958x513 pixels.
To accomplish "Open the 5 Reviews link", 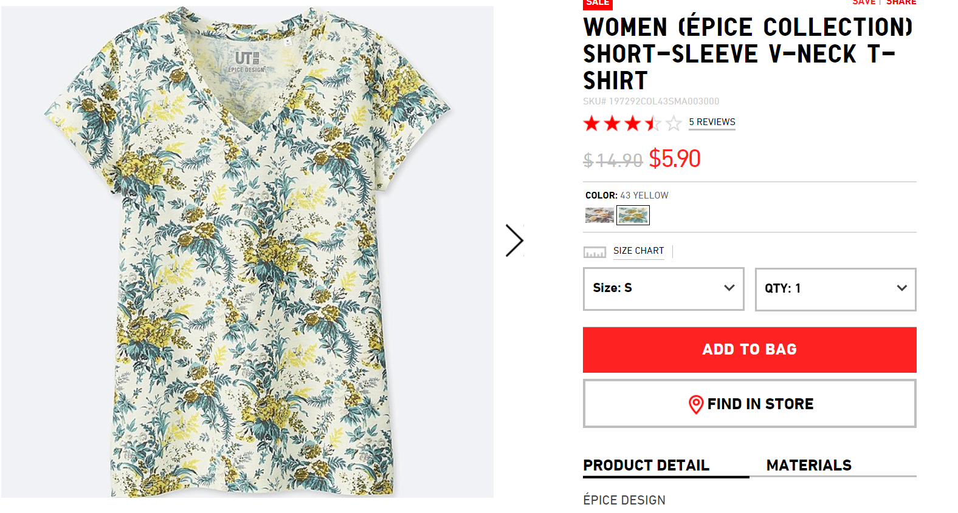I will point(712,122).
